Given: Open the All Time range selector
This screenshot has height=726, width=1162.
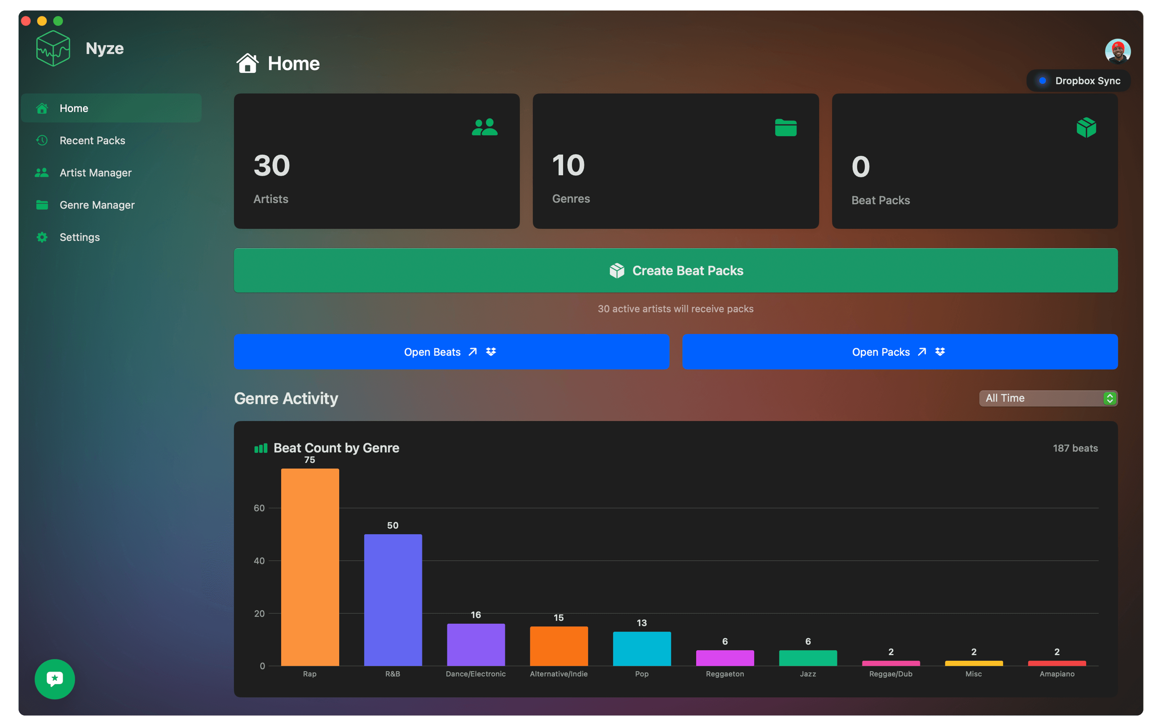Looking at the screenshot, I should click(x=1048, y=398).
